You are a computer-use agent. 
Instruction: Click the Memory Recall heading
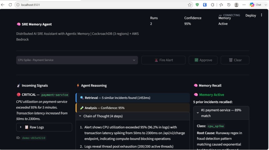coord(210,85)
